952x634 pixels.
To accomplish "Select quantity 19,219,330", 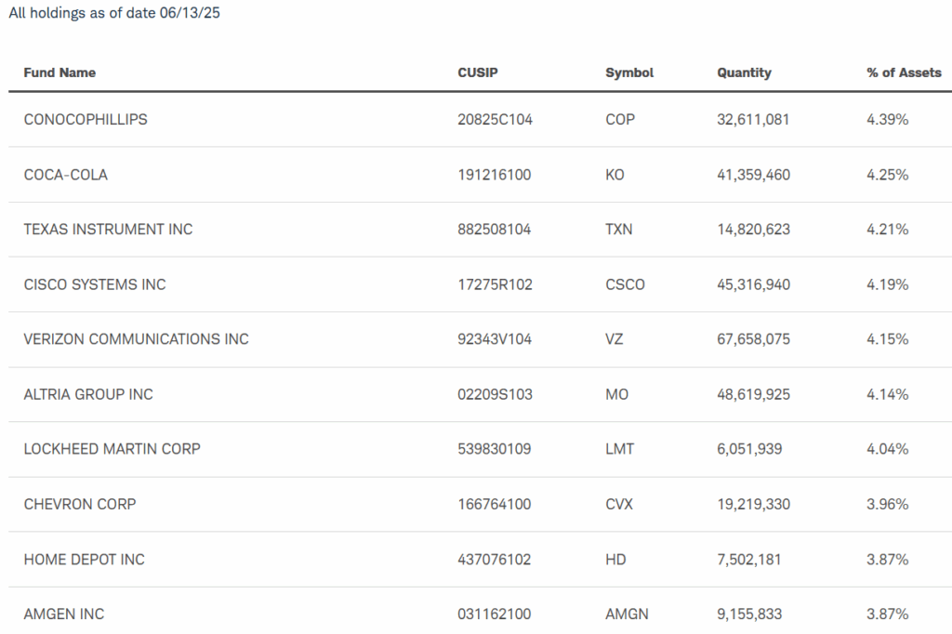I will coord(753,505).
